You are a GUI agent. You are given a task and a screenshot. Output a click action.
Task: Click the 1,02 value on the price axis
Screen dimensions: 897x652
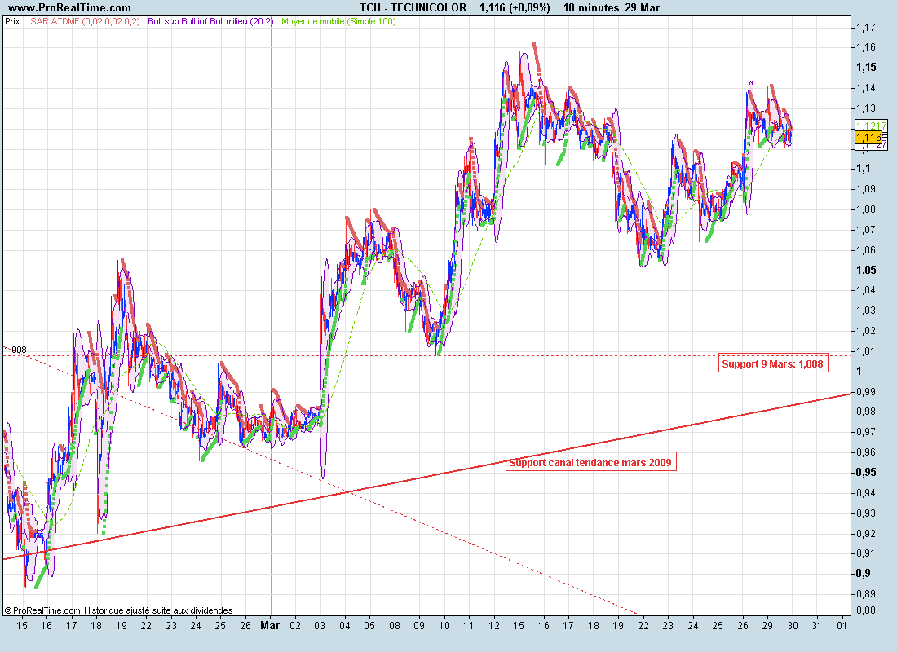pos(865,331)
